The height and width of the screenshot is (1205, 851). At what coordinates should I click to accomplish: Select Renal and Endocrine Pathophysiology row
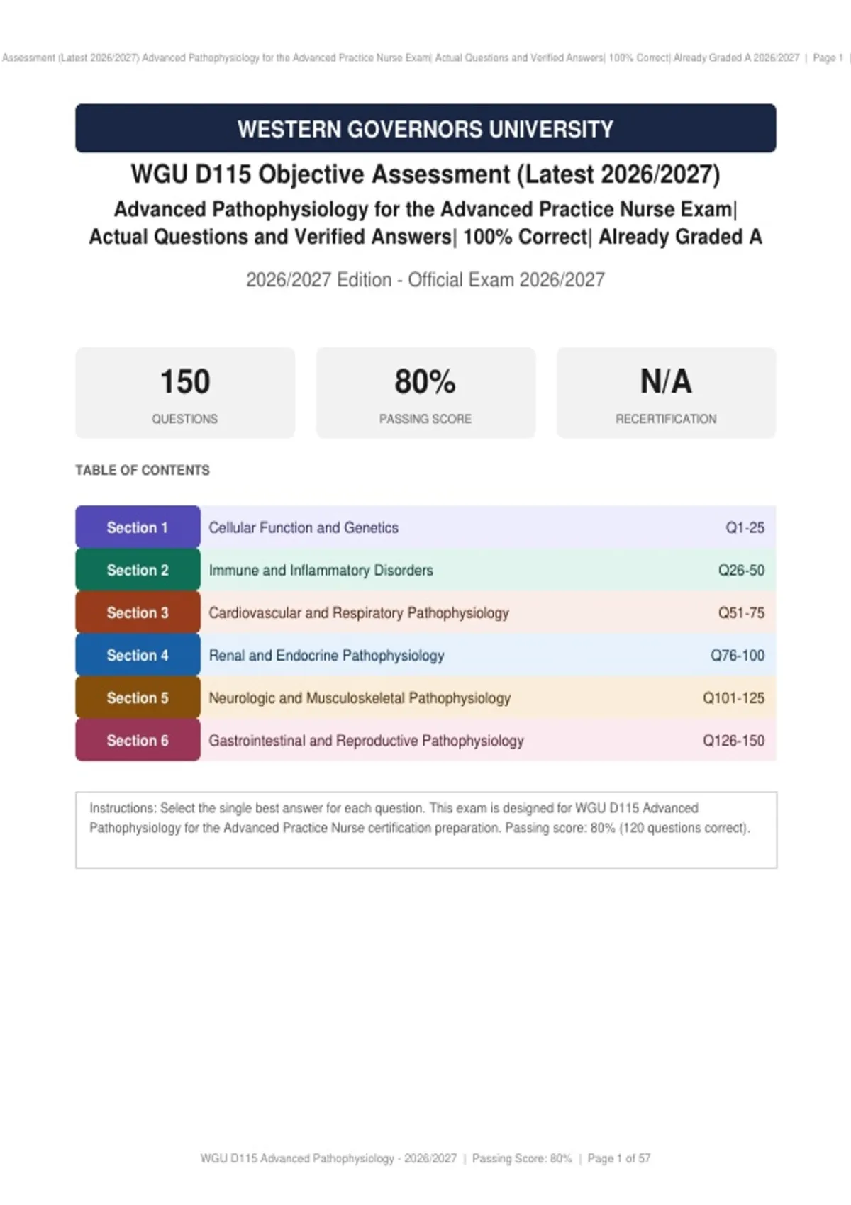tap(425, 655)
